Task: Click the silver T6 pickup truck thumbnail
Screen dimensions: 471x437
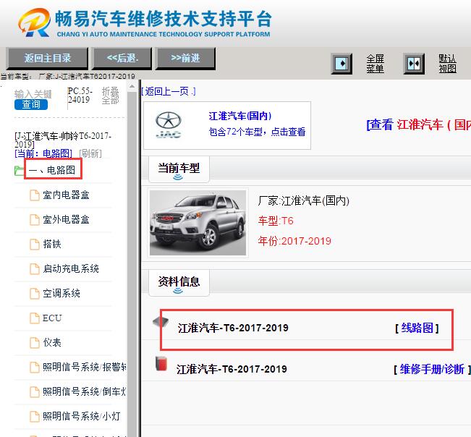Action: (198, 223)
